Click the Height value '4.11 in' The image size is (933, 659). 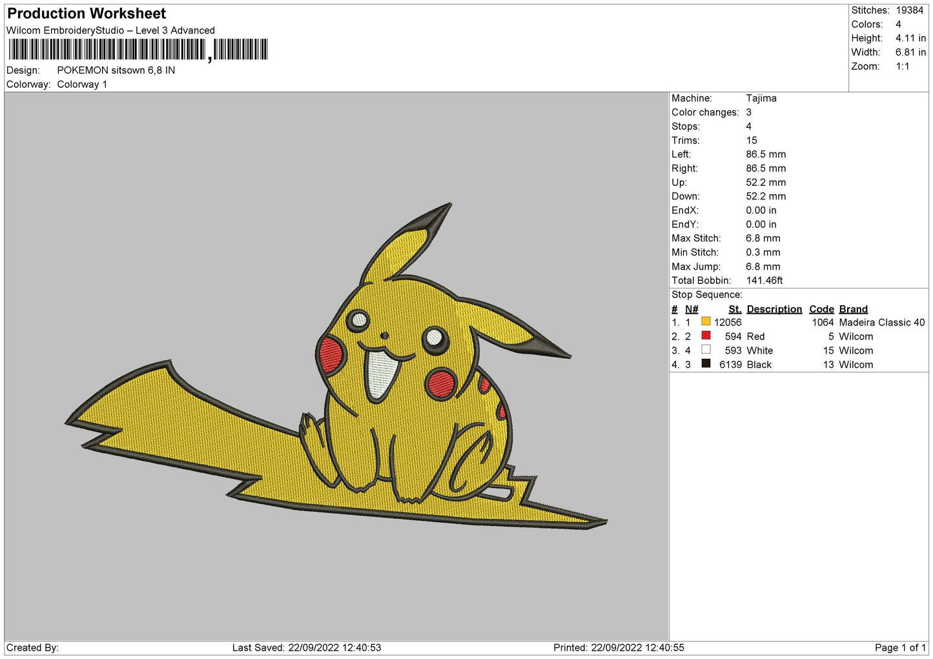point(910,38)
